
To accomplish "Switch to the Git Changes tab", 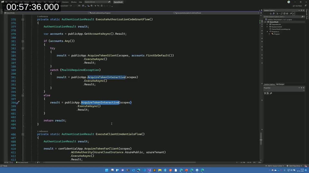I will click(280, 84).
